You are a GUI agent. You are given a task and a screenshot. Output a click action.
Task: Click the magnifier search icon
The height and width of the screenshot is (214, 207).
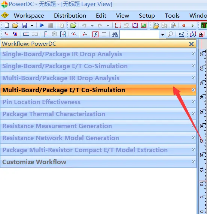tap(170, 34)
